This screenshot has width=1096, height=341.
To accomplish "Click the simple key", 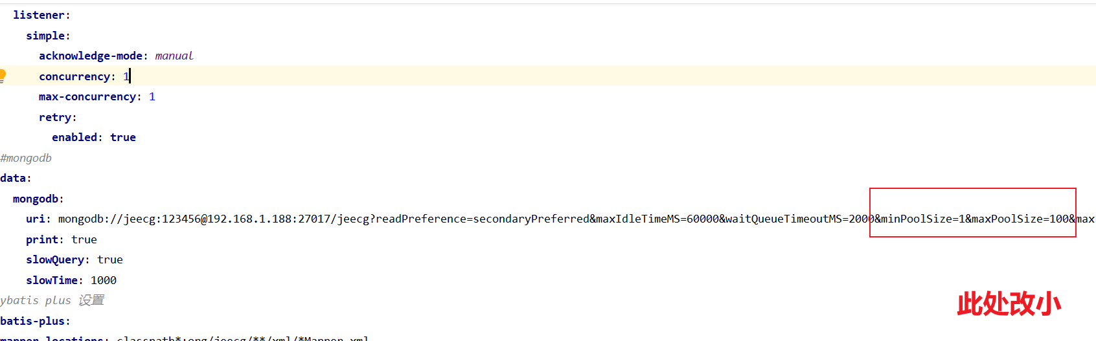I will click(45, 36).
